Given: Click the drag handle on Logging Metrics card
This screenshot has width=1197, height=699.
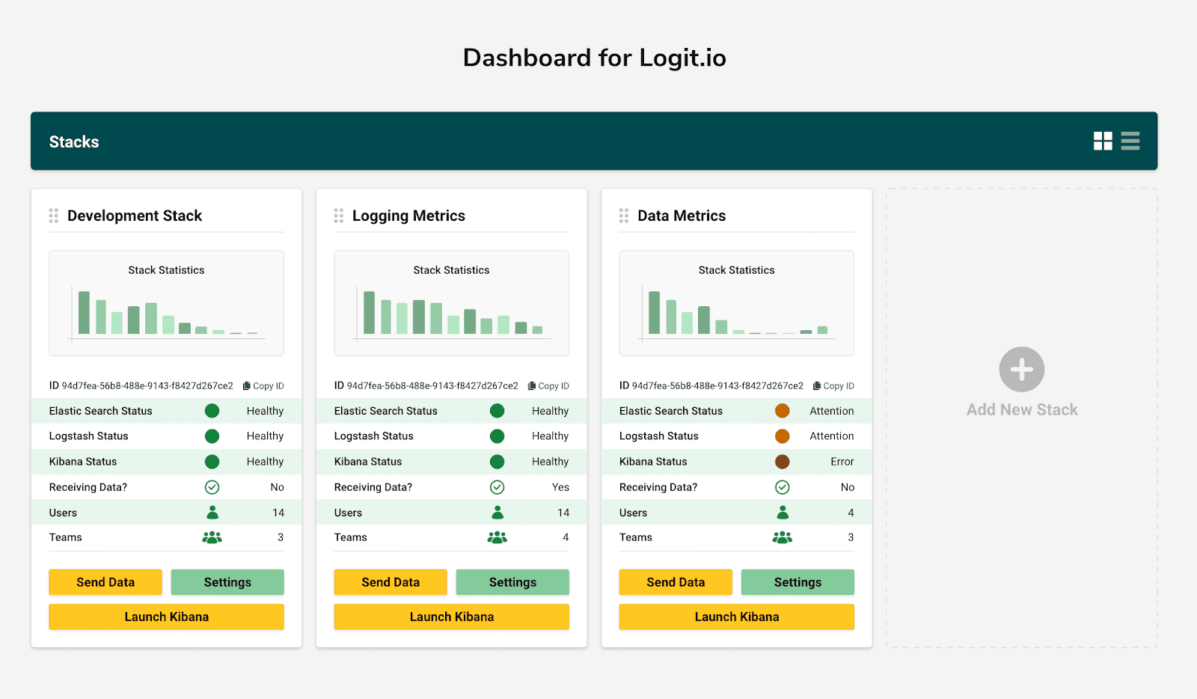Looking at the screenshot, I should [338, 216].
